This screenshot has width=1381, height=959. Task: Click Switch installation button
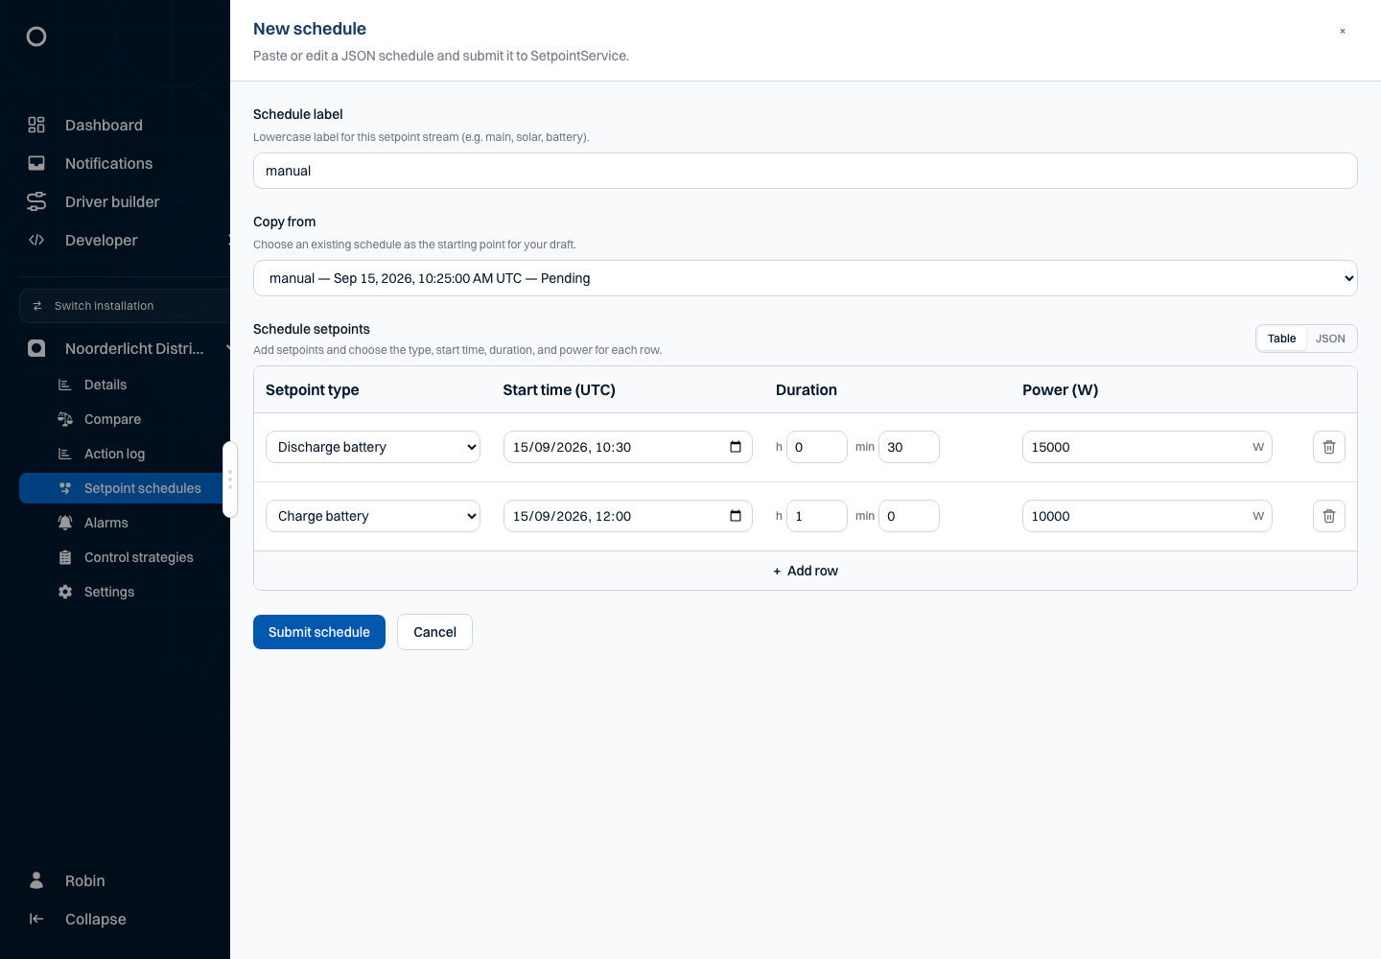pyautogui.click(x=125, y=306)
